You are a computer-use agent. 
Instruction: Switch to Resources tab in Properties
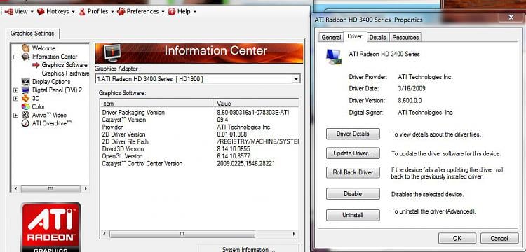[405, 38]
